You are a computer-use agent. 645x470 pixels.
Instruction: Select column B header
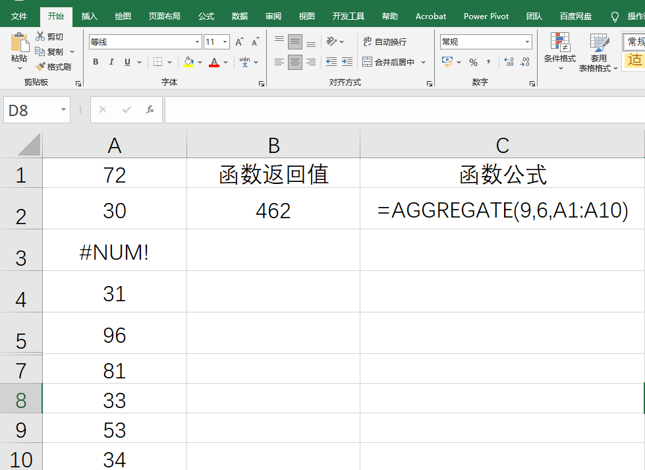273,145
